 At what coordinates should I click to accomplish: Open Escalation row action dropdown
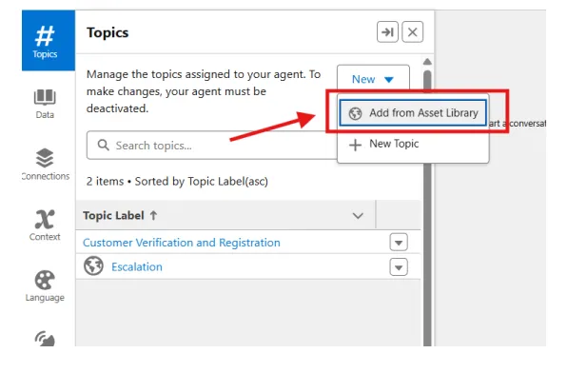coord(399,267)
